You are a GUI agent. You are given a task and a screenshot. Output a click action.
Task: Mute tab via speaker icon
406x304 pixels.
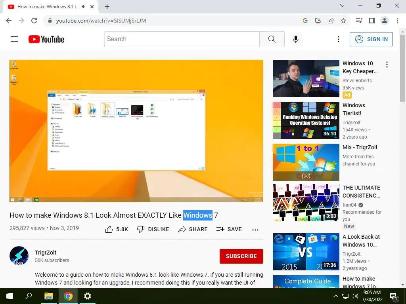pos(83,7)
